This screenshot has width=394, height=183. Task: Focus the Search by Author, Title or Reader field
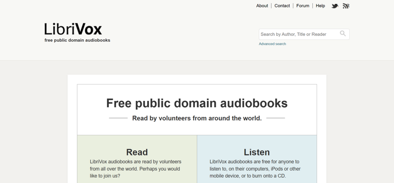pyautogui.click(x=304, y=34)
